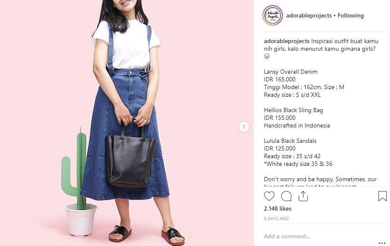The width and height of the screenshot is (390, 246).
Task: Select the Lansy Overall Denim caption line
Action: [291, 72]
